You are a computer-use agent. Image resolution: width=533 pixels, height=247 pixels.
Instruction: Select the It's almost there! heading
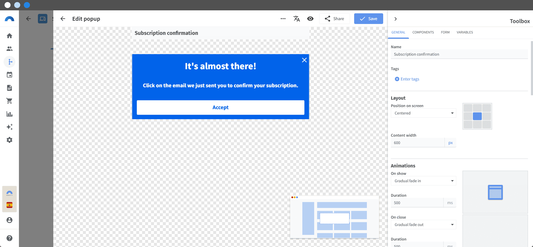221,66
